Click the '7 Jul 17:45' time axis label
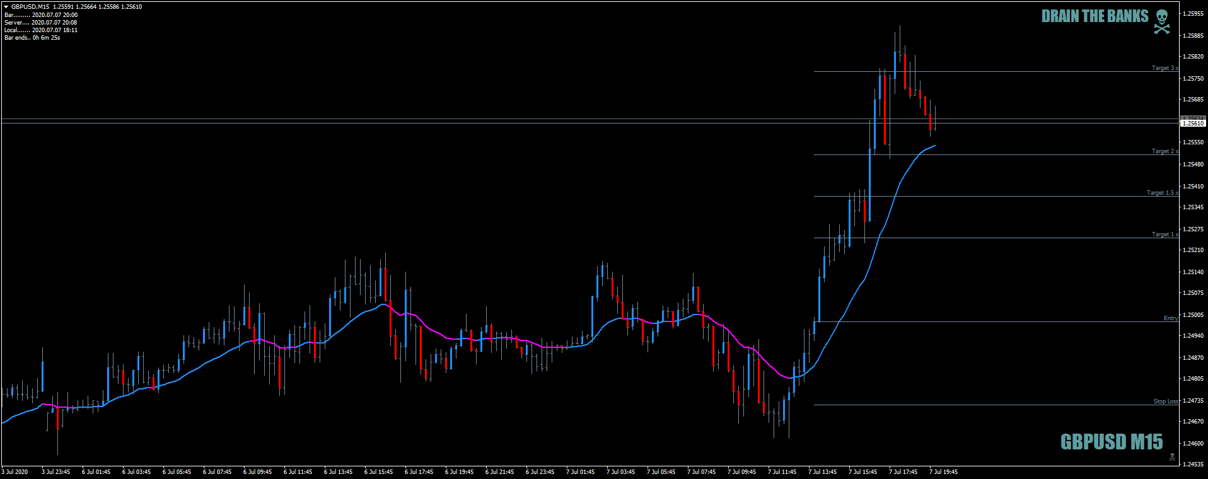 click(x=903, y=472)
